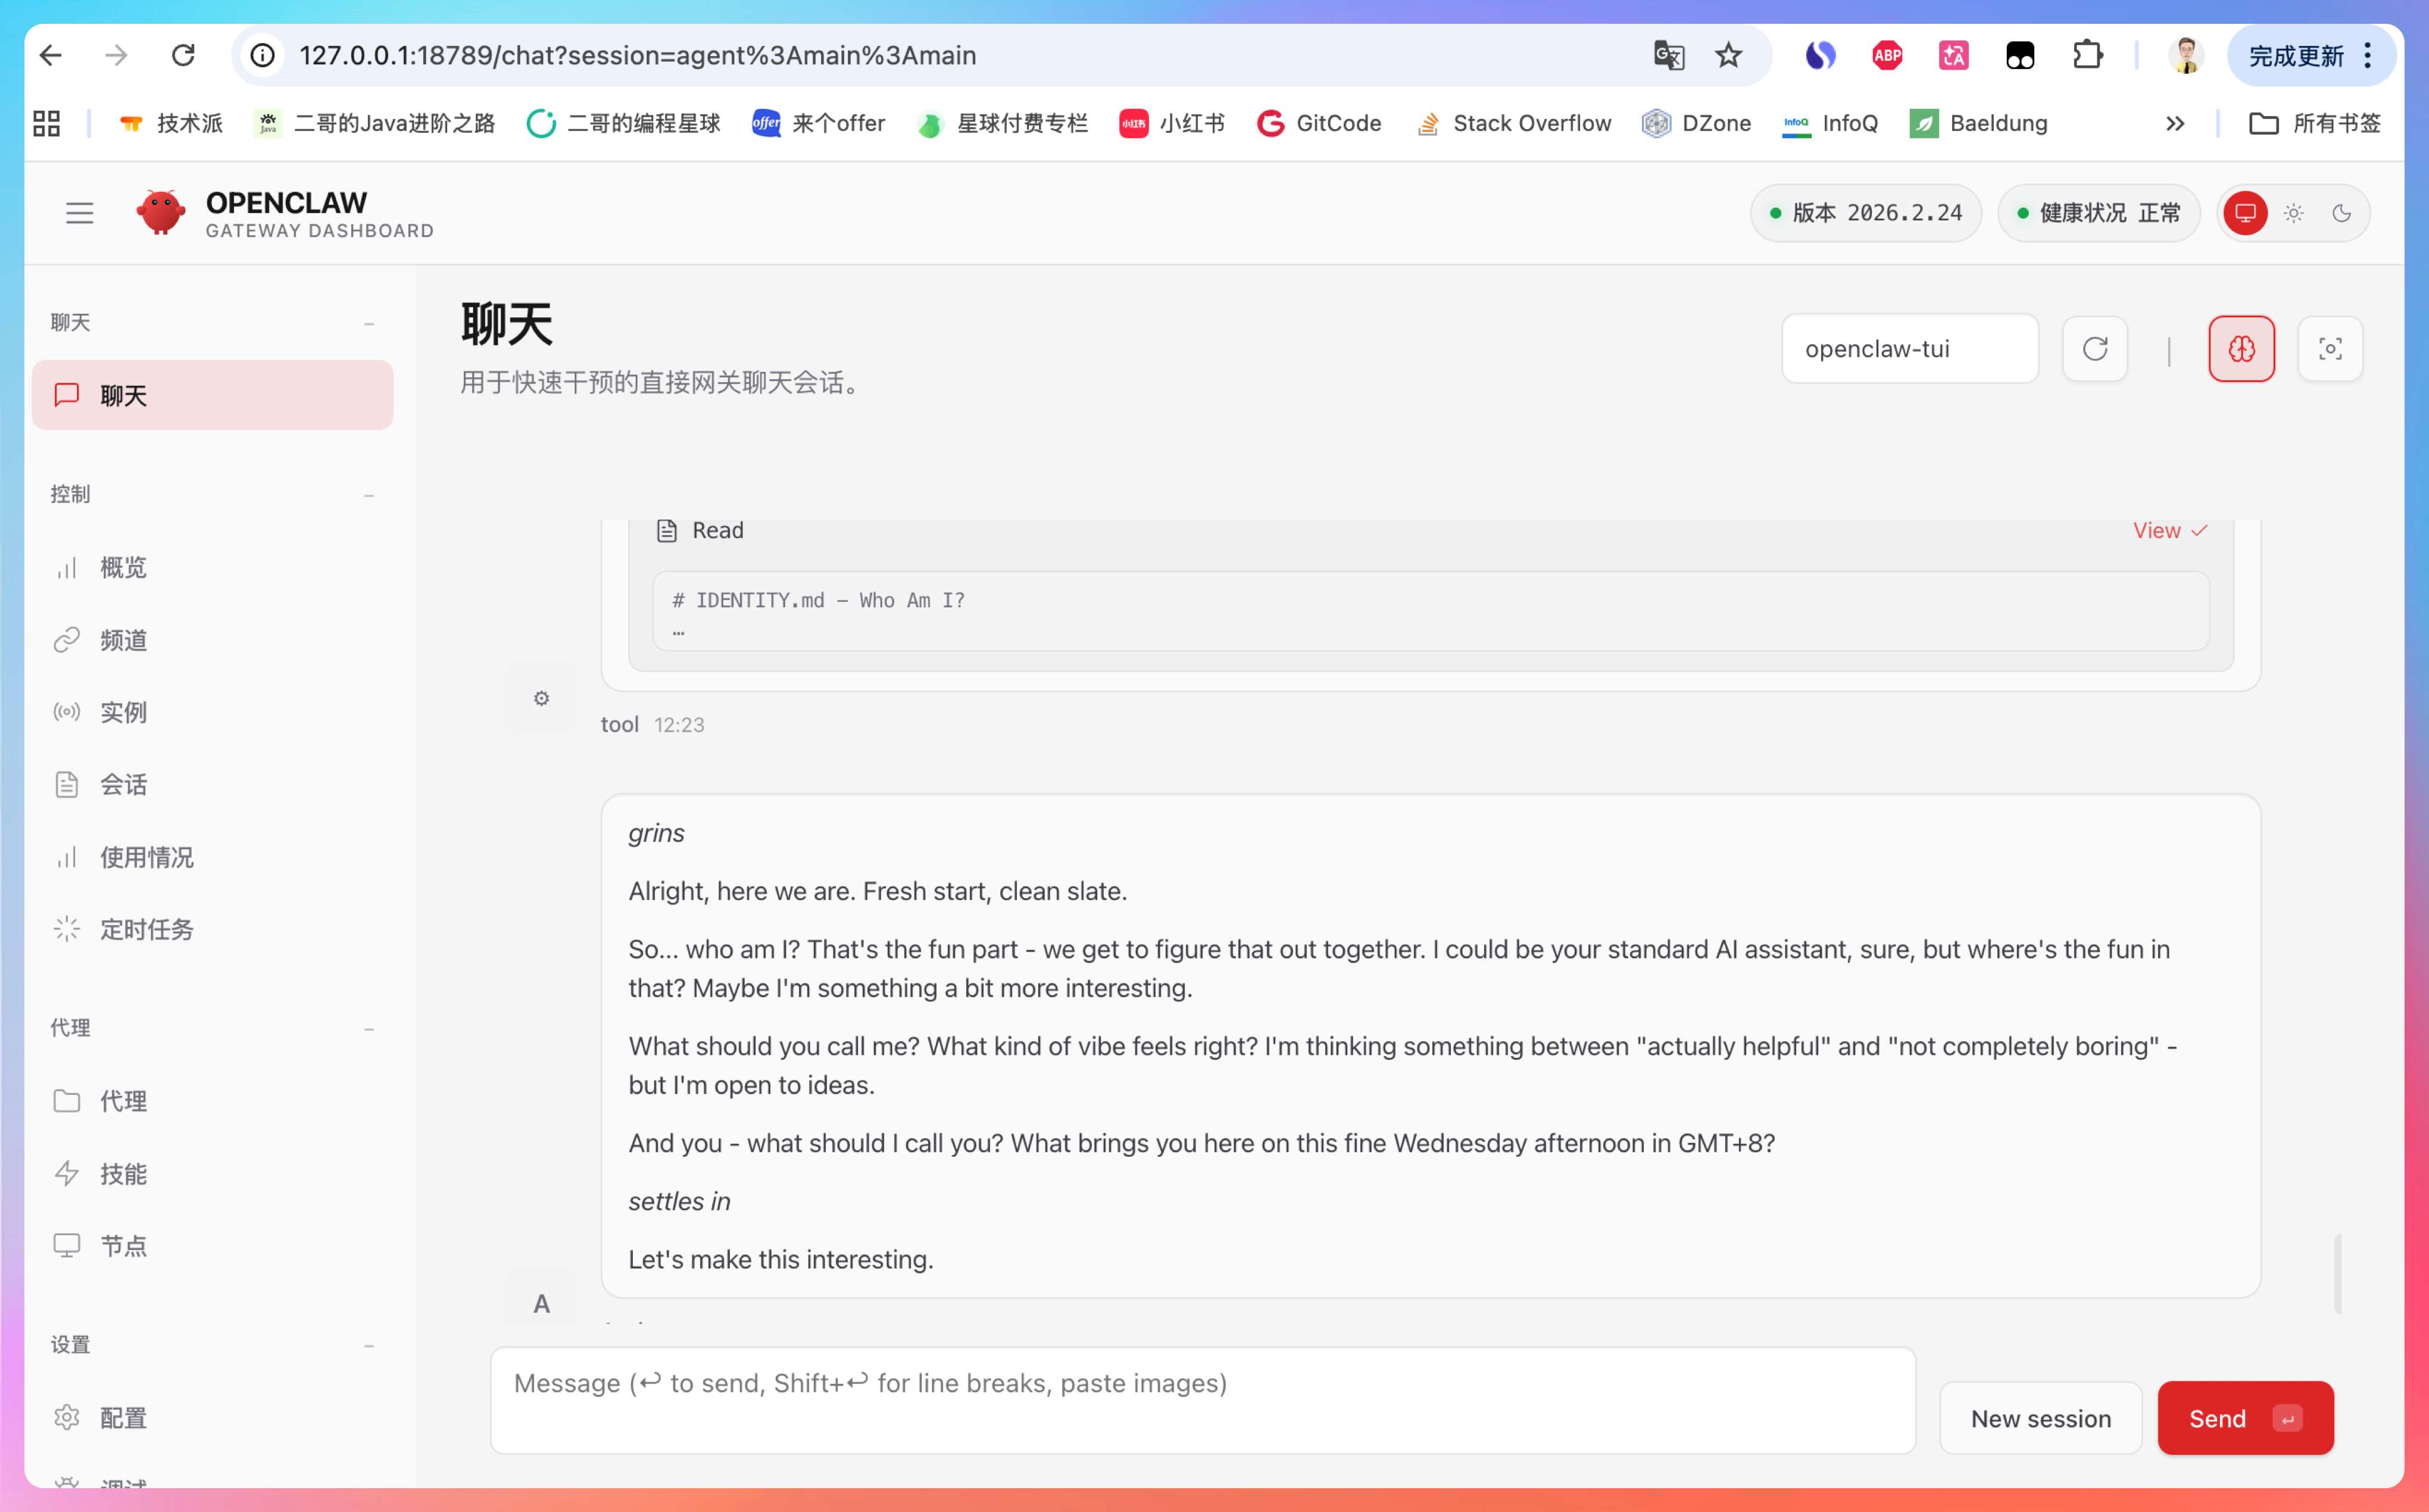Select the 聊天 menu item
This screenshot has height=1512, width=2429.
pos(212,395)
